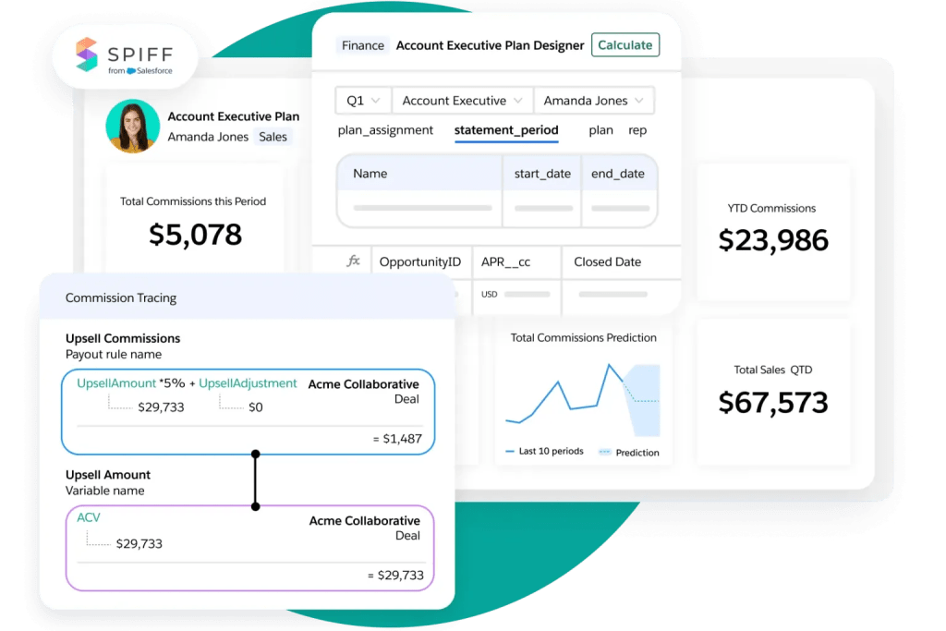This screenshot has width=946, height=631.
Task: Expand the Account Executive dropdown
Action: point(462,100)
